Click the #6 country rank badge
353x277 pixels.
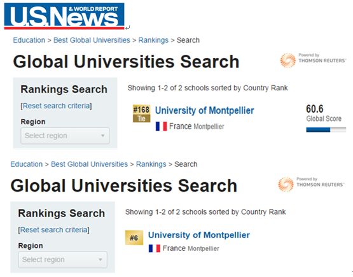click(134, 238)
